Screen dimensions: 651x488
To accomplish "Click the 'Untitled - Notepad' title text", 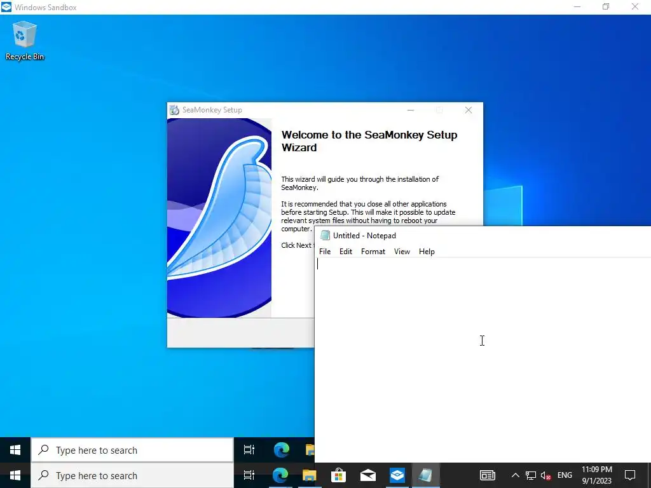I will 364,236.
